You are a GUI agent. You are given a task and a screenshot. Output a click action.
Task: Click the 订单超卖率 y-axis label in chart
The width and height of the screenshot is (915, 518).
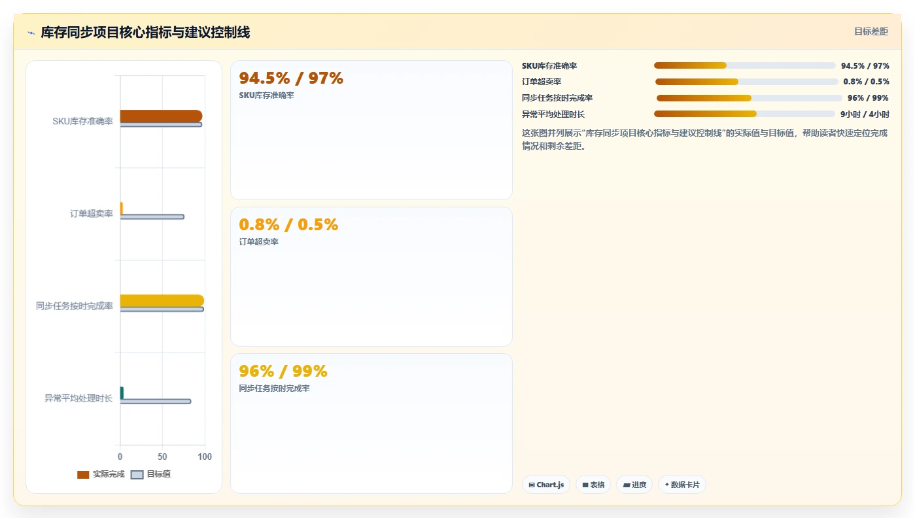(92, 214)
